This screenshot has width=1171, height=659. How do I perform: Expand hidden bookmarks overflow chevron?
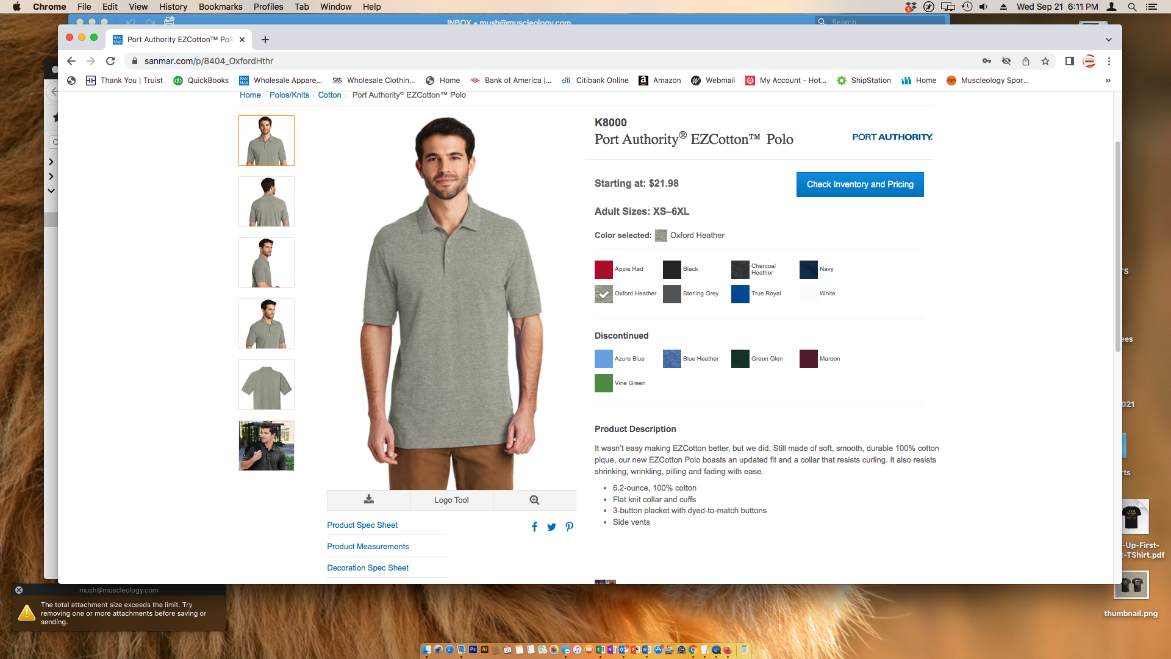1108,81
